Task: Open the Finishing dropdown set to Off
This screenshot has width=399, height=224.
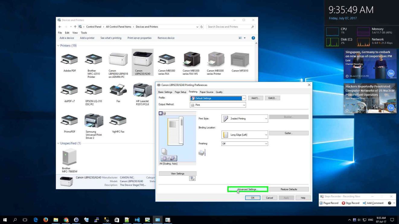Action: coord(245,144)
